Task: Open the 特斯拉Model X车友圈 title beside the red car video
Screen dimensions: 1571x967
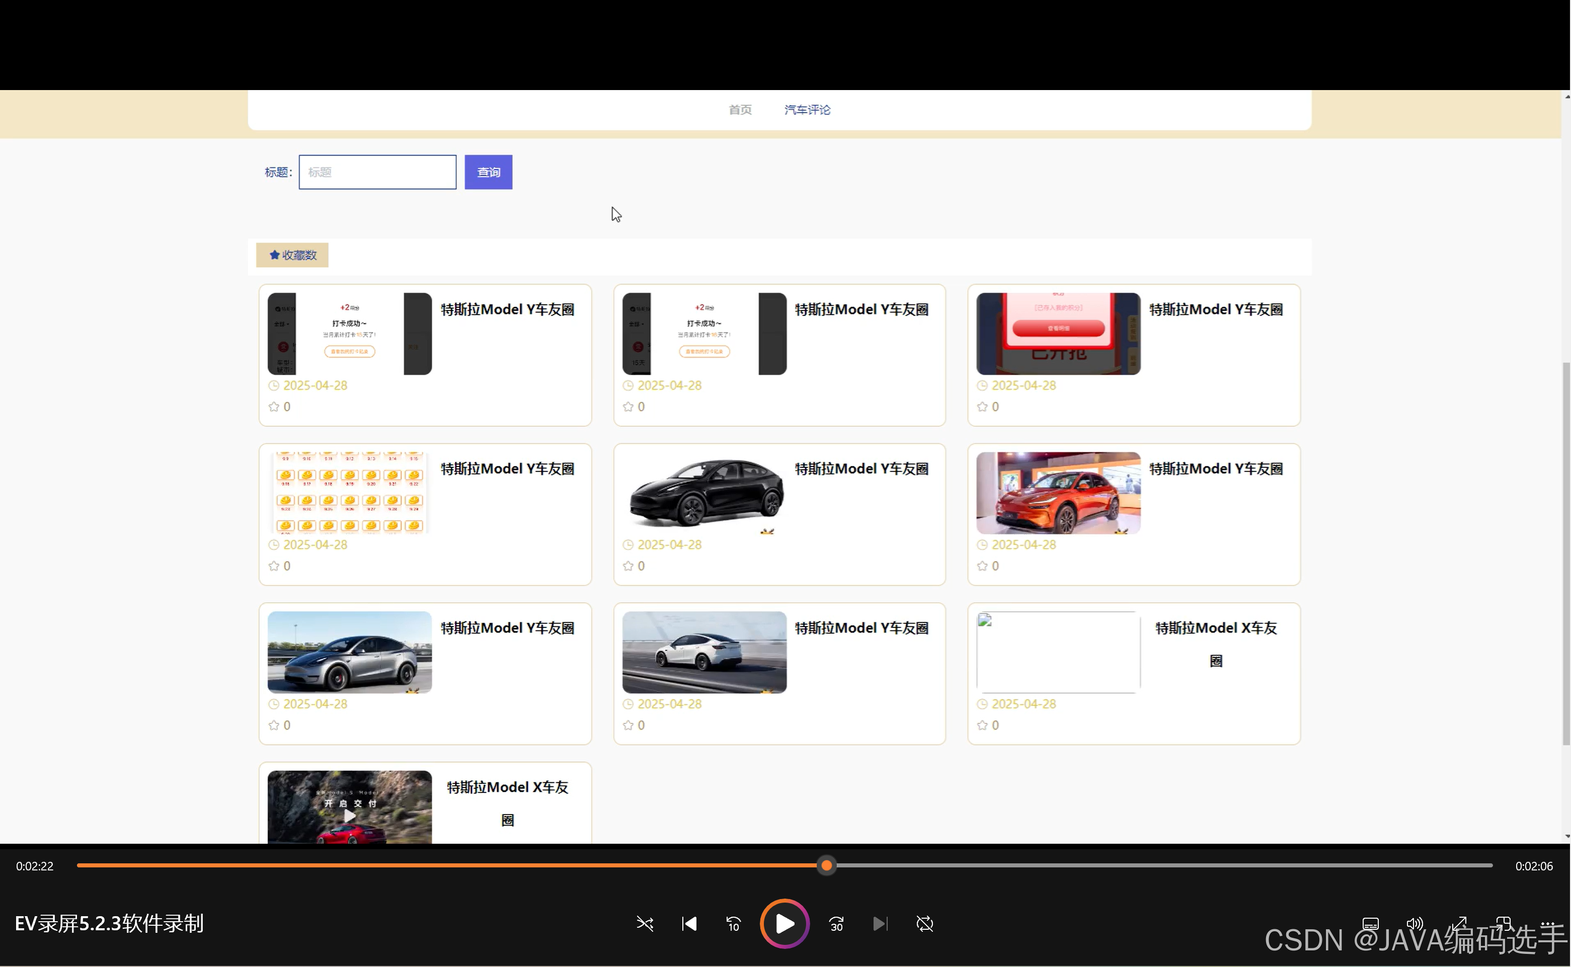Action: [x=507, y=803]
